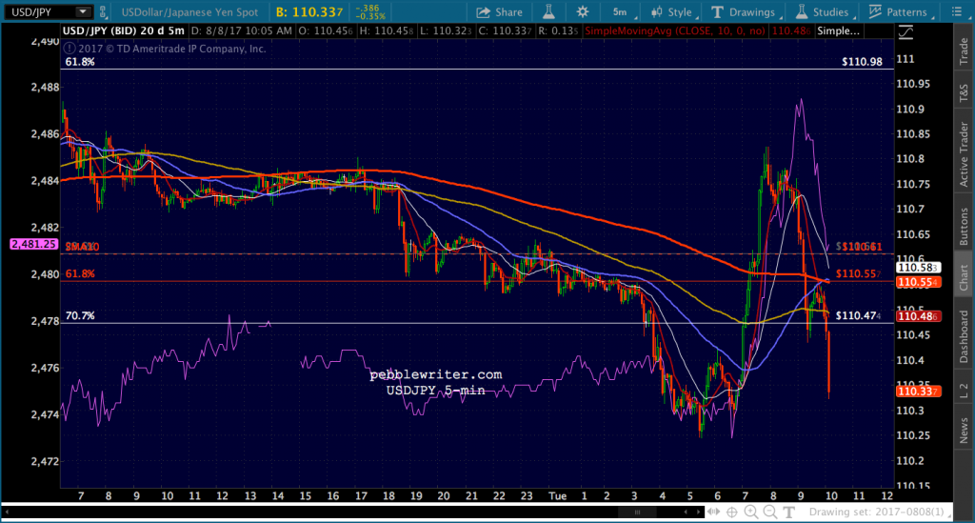Viewport: 975px width, 523px height.
Task: Click the $110.98 Fibonacci level label
Action: click(862, 62)
